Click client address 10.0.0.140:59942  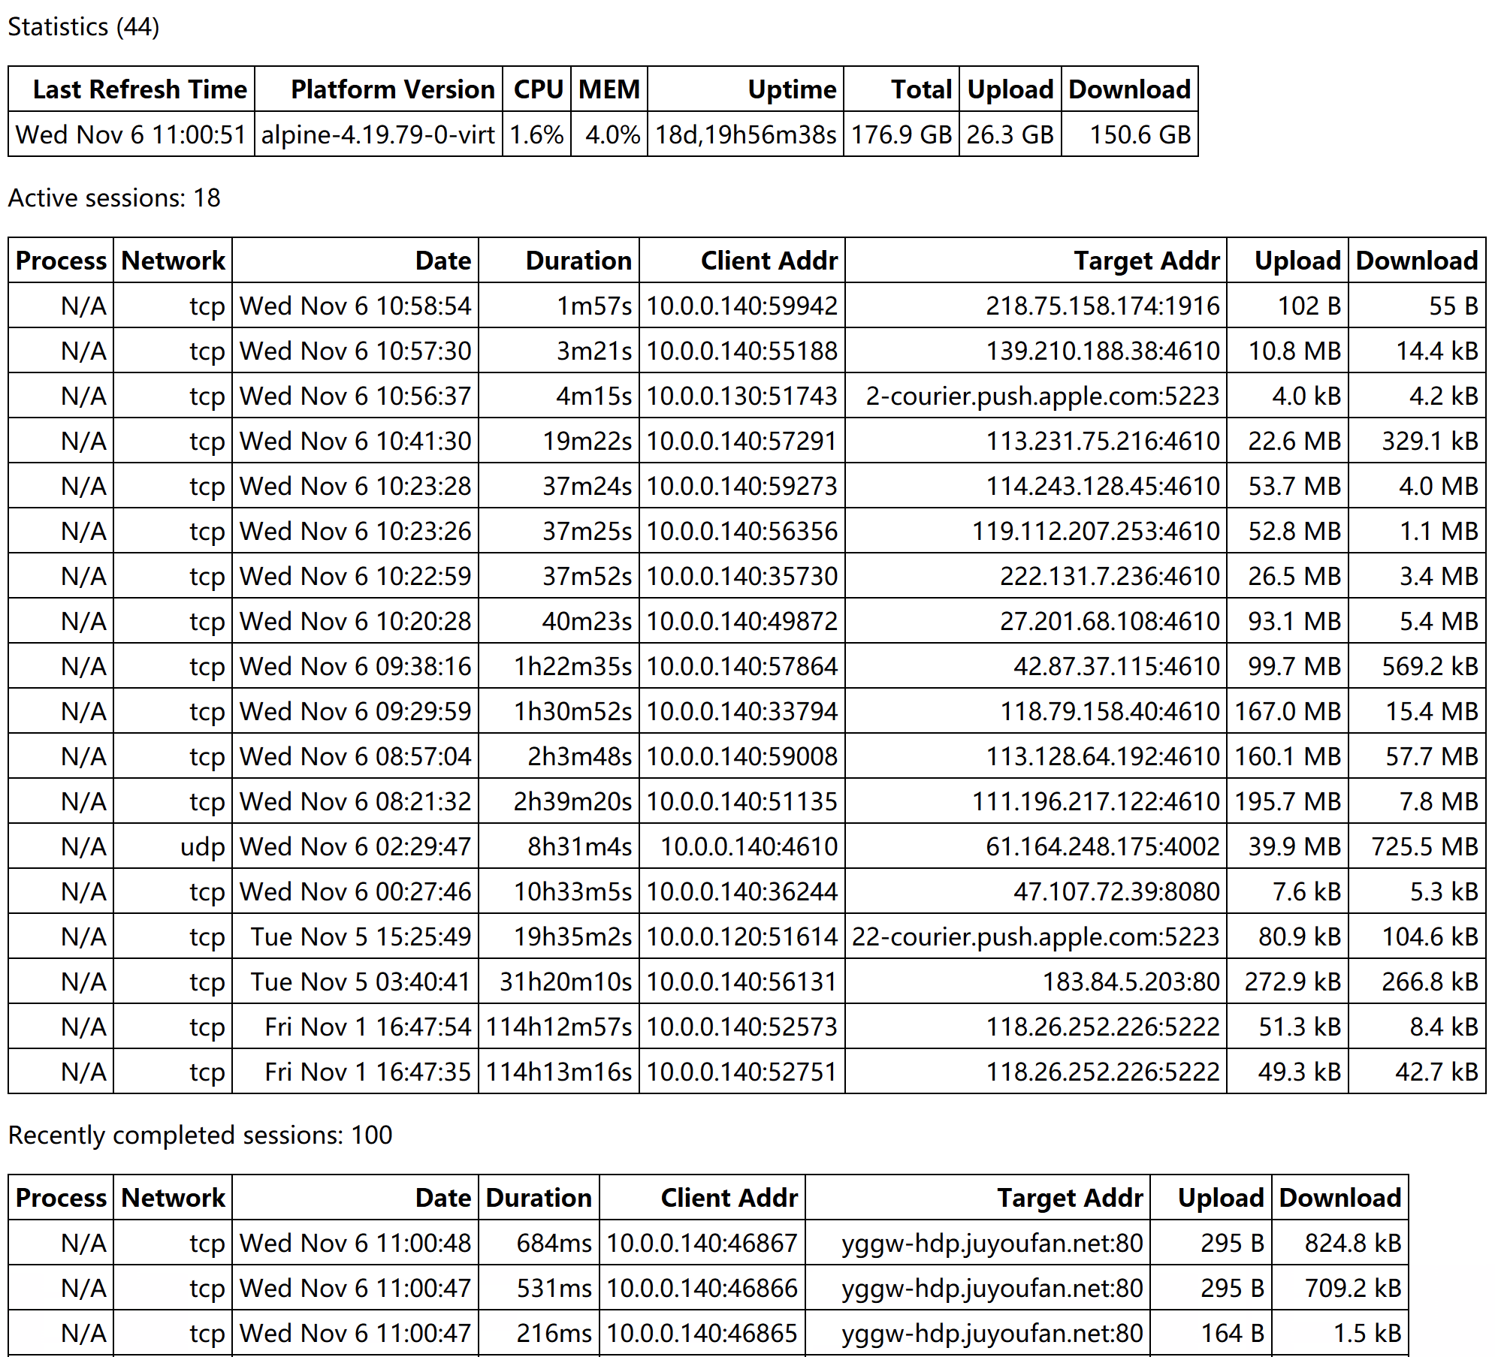[x=741, y=306]
